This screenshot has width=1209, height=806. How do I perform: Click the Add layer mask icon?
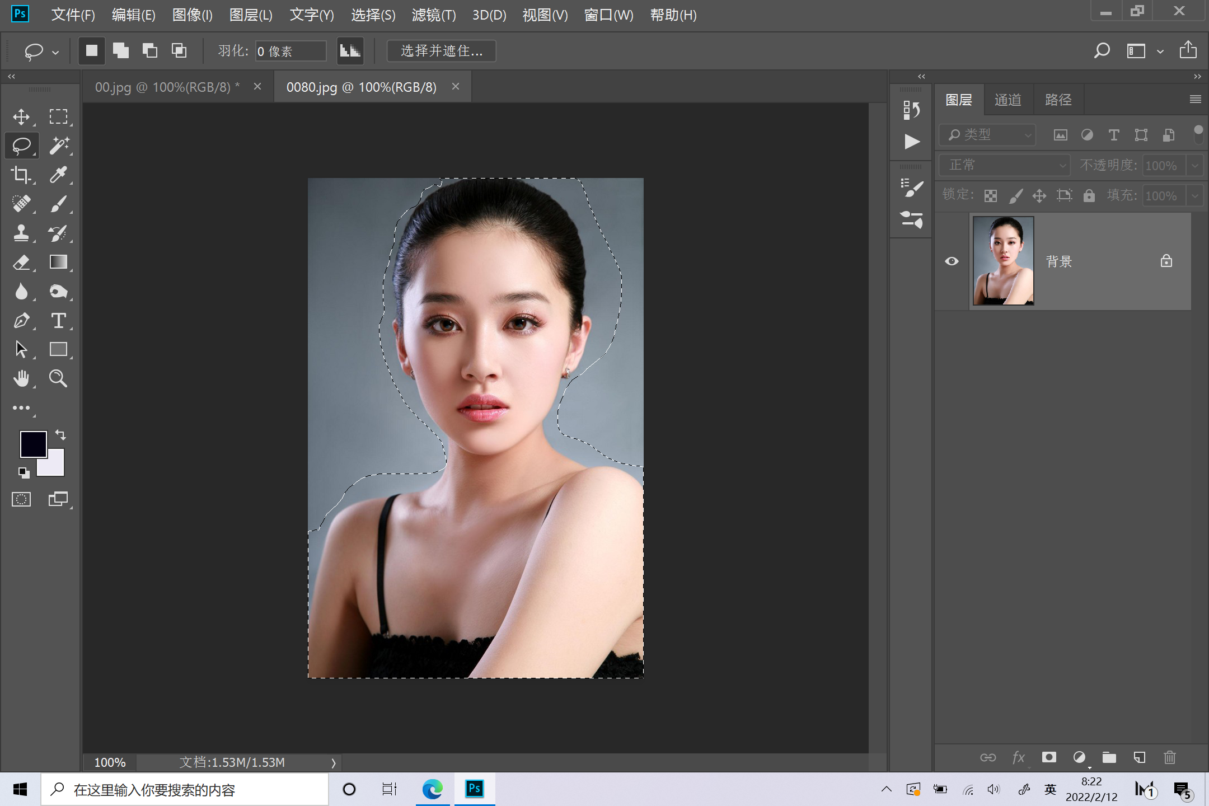click(x=1049, y=757)
